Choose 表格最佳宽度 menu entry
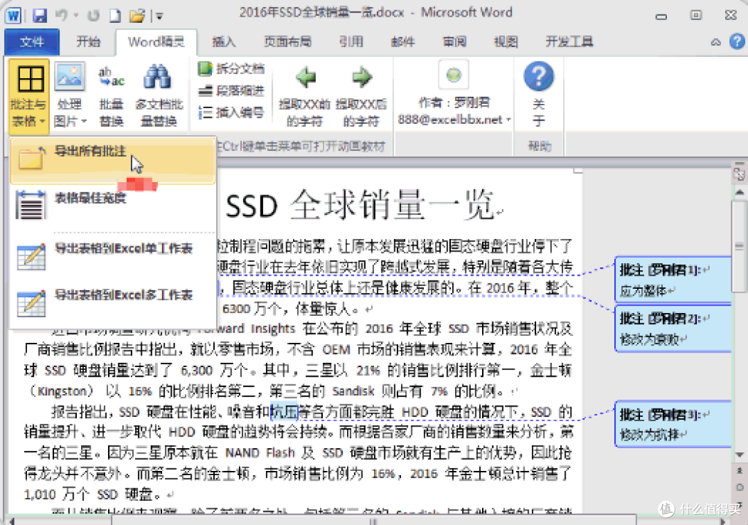 [x=113, y=205]
